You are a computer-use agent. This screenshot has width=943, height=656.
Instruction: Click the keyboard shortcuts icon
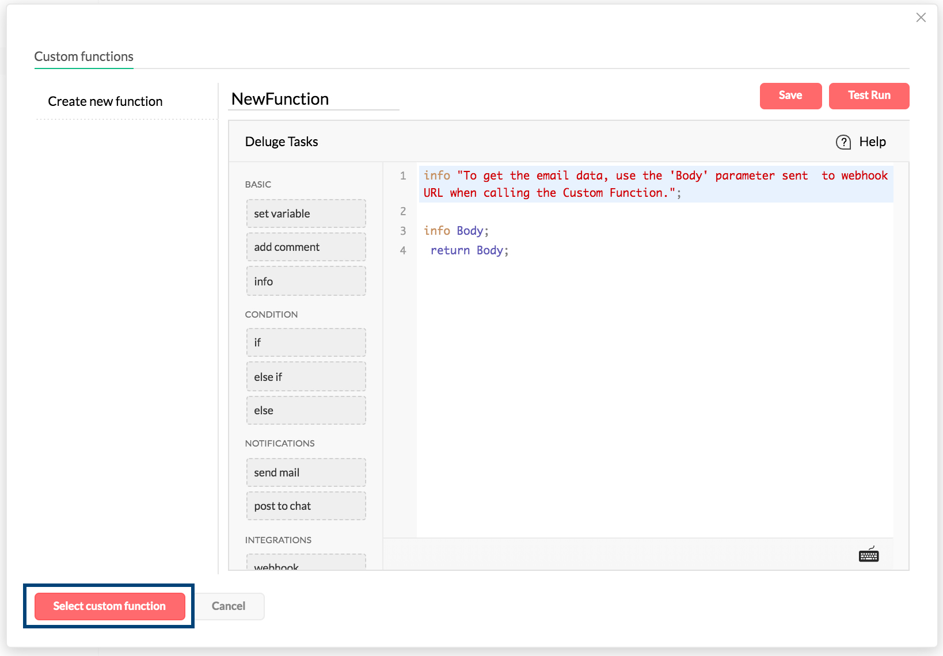(868, 555)
